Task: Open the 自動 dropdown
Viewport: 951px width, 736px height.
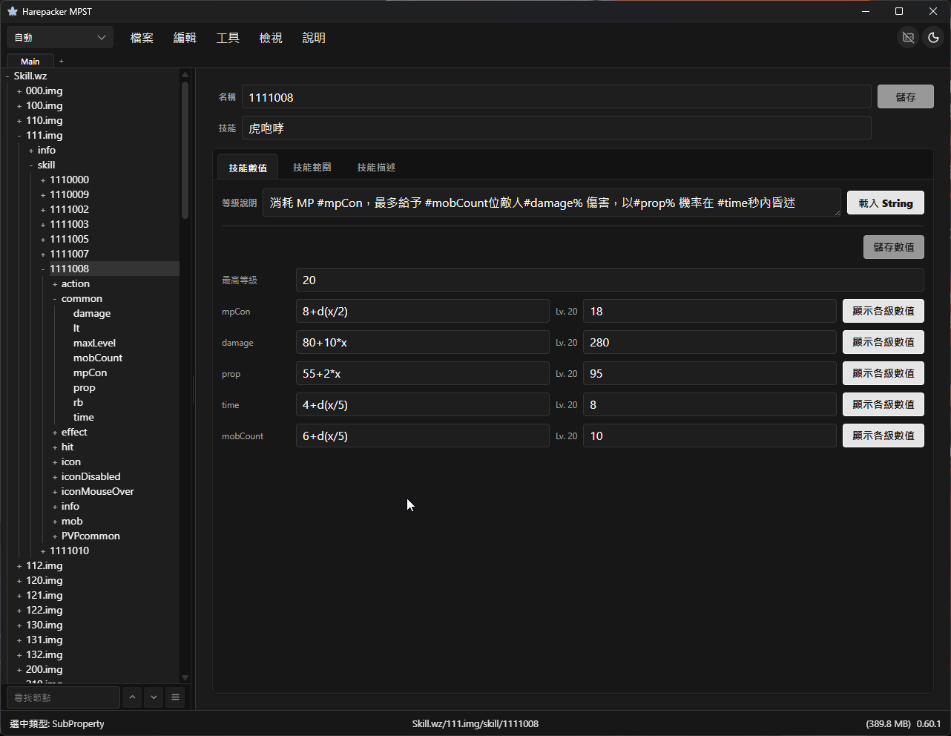Action: pos(60,37)
